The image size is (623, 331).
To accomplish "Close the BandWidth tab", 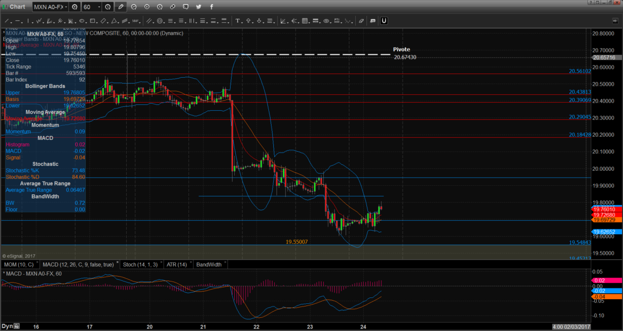I will [225, 263].
